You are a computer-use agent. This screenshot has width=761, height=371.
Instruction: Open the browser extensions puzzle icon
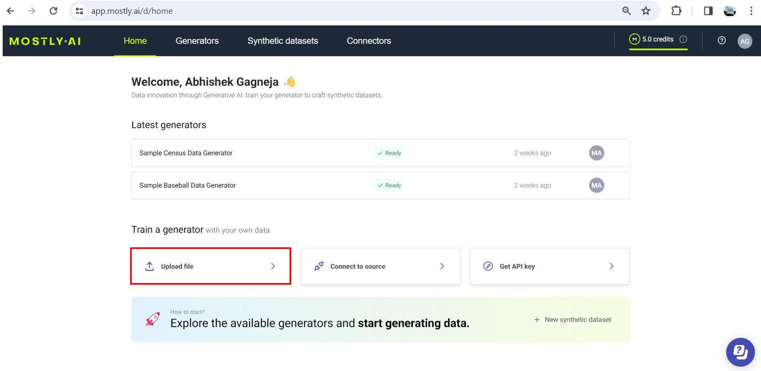point(676,11)
